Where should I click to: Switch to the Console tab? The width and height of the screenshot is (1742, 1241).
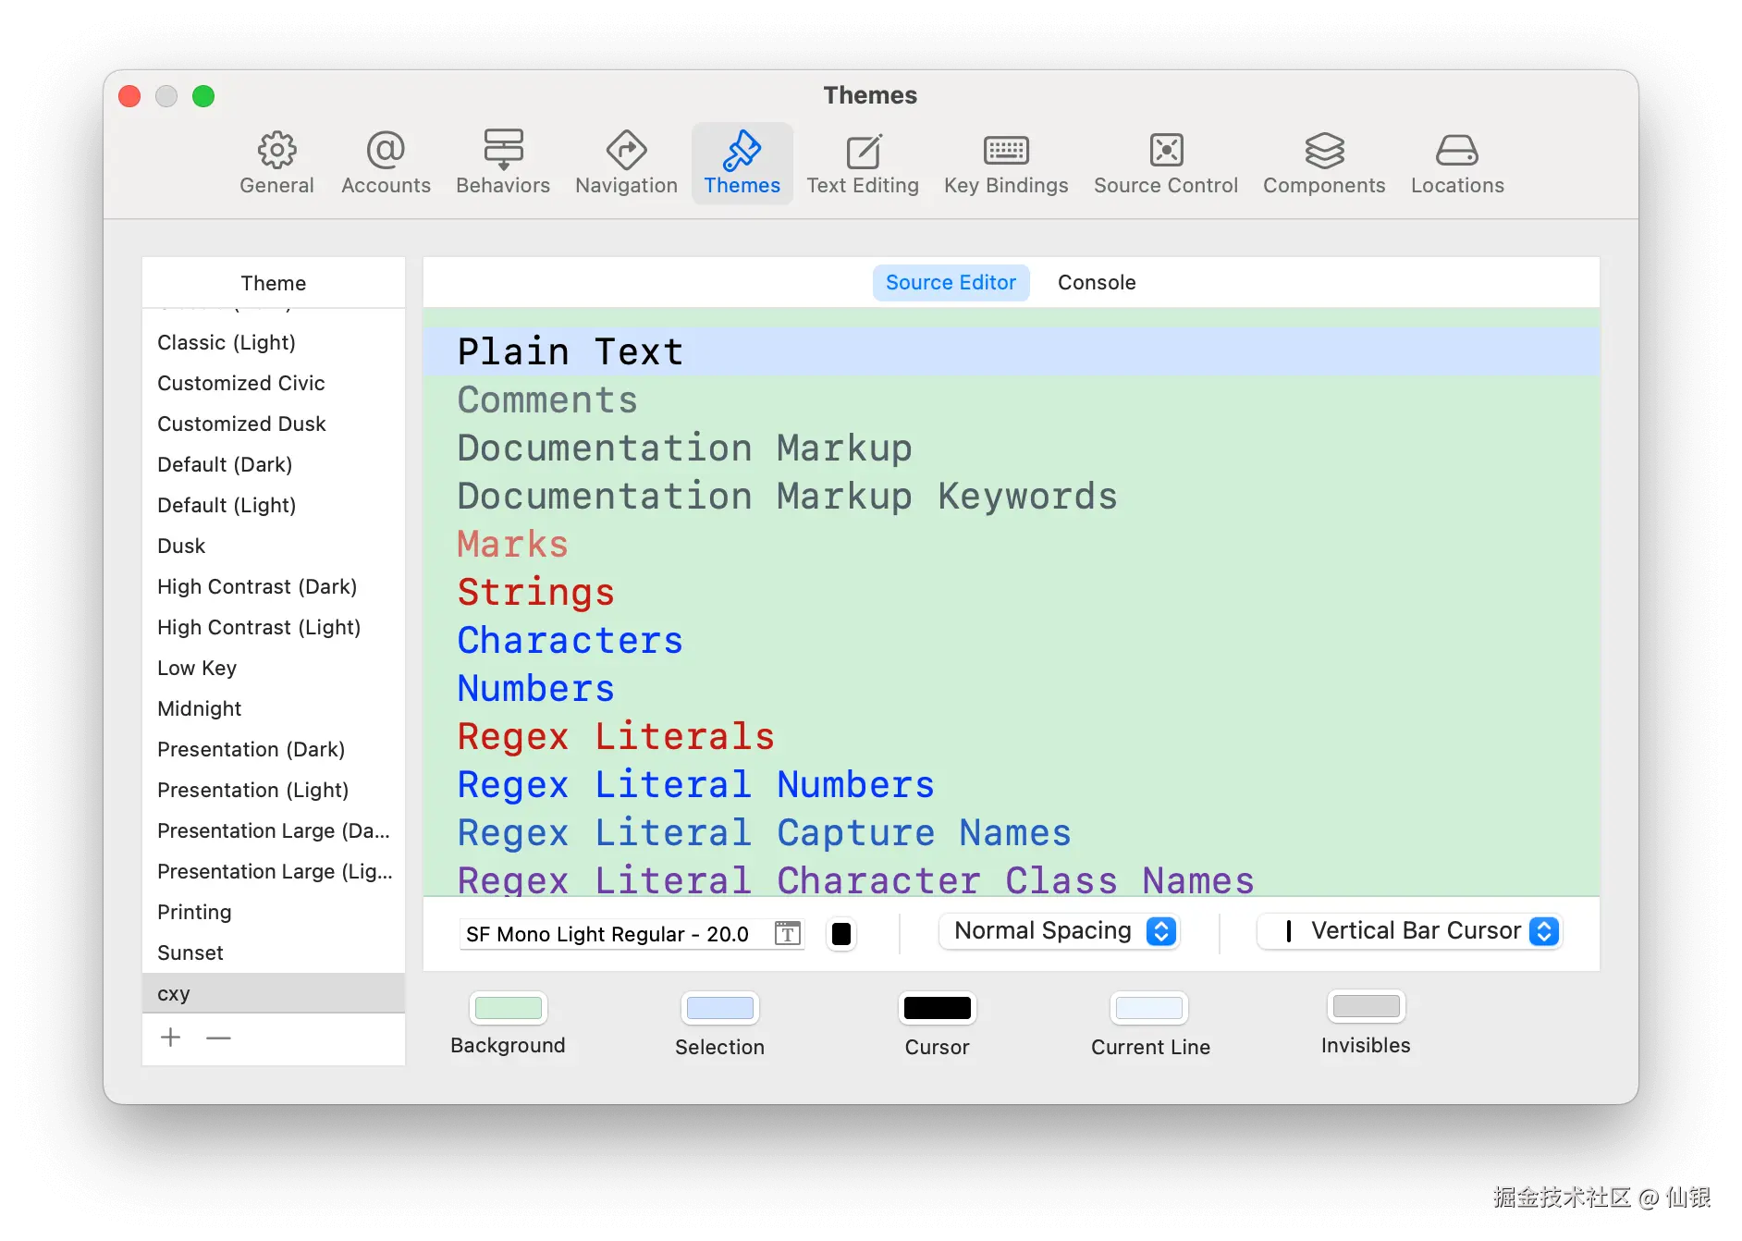1097,282
